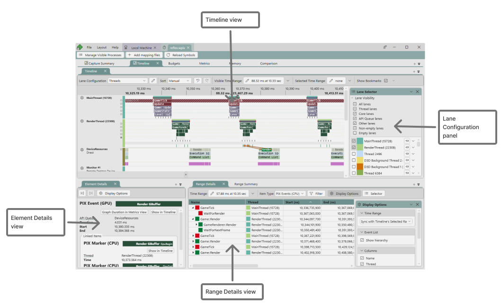
Task: Check the Thread 2496 lane checkbox
Action: point(354,154)
